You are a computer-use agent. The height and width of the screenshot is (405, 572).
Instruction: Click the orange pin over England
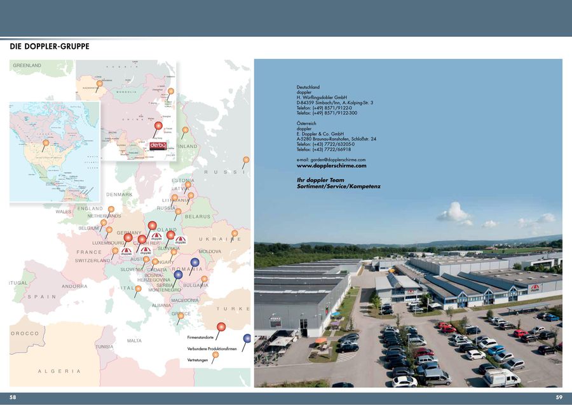coord(111,209)
